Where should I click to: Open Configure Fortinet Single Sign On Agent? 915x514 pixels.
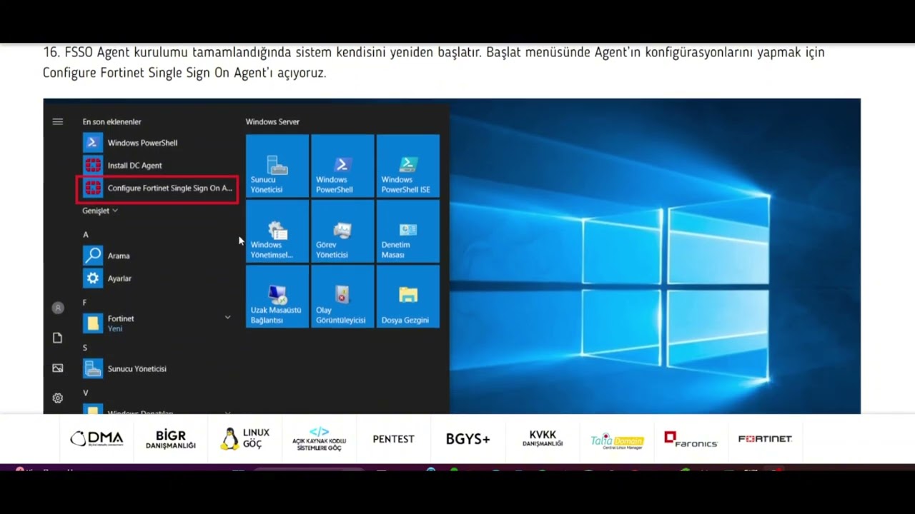coord(157,188)
